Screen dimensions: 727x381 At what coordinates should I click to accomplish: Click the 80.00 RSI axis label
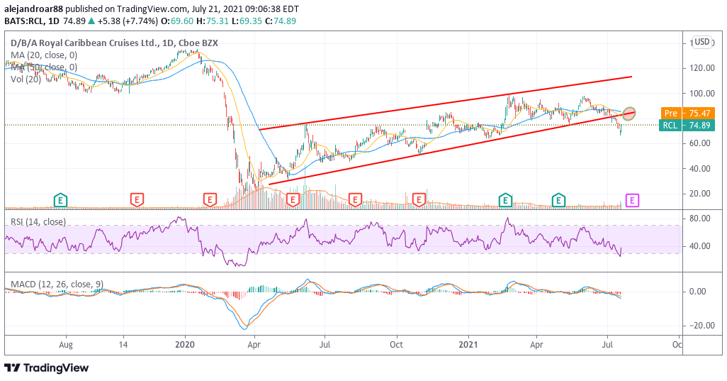tap(699, 218)
